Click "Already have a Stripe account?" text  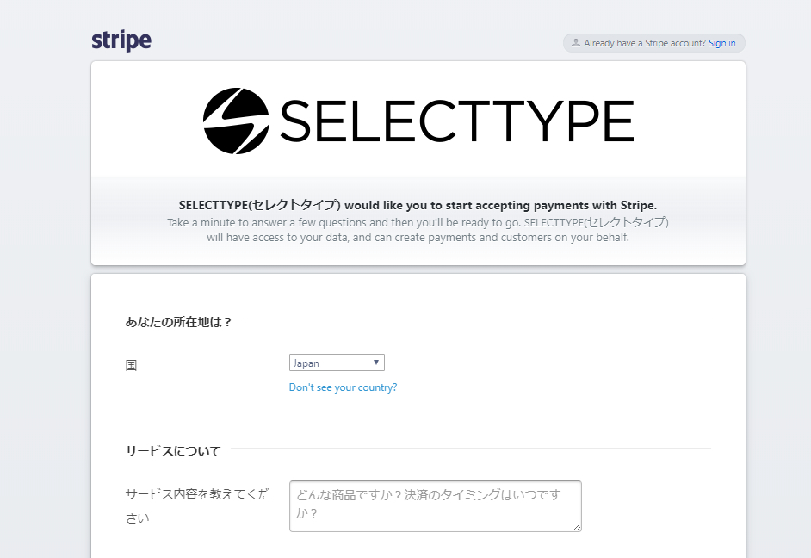[x=644, y=43]
